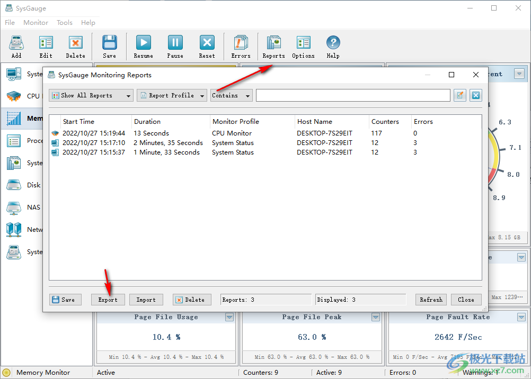Click the Delete button in Reports dialog
The height and width of the screenshot is (379, 531).
click(192, 300)
